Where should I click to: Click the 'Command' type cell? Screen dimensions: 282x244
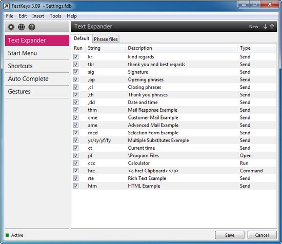point(251,171)
